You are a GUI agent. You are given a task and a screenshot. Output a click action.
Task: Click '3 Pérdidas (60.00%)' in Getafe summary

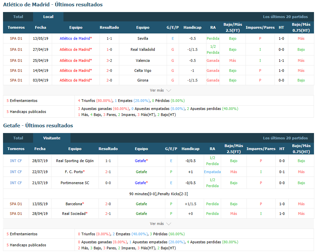167,234
